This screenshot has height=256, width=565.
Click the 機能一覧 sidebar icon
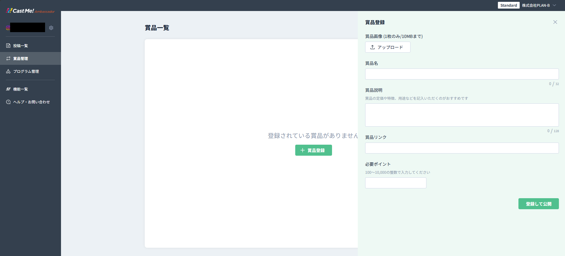point(8,89)
